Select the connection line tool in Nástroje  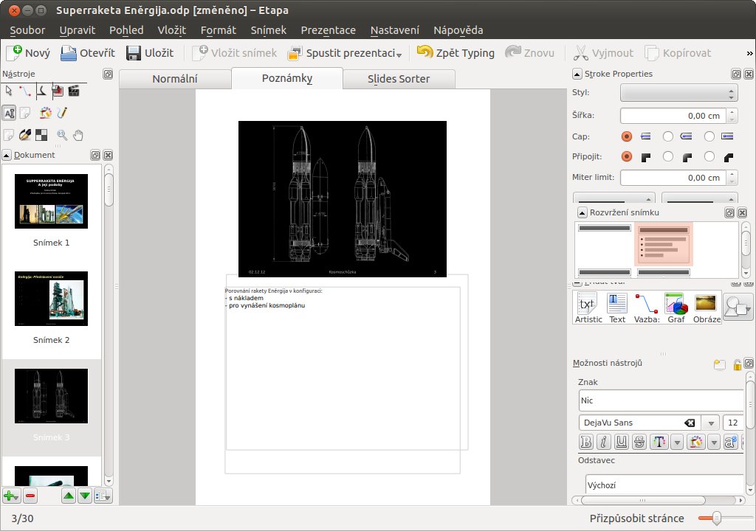click(24, 91)
